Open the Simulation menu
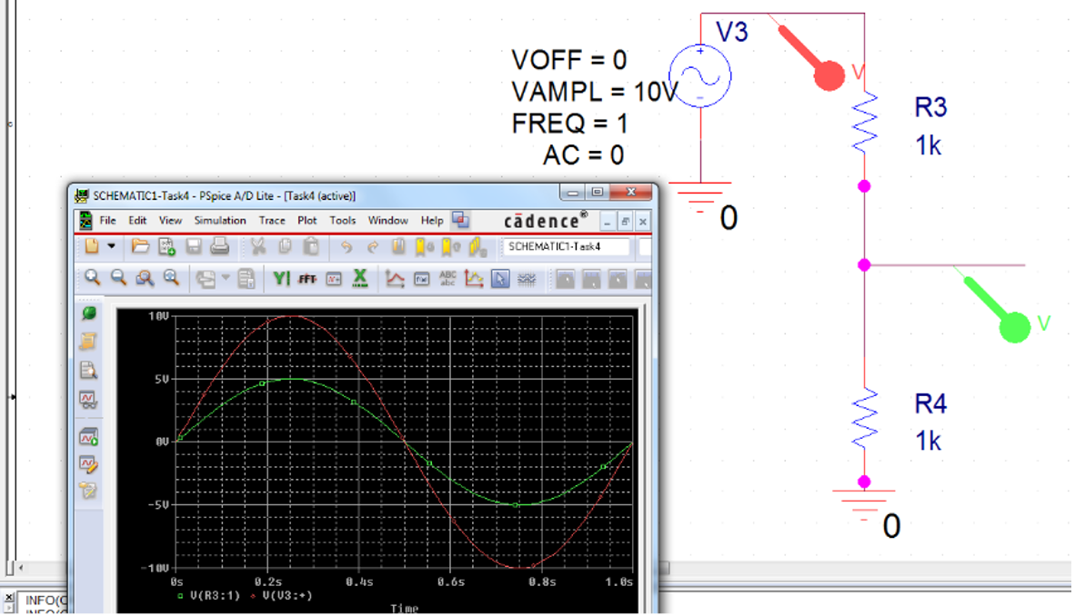The width and height of the screenshot is (1075, 616). [219, 220]
